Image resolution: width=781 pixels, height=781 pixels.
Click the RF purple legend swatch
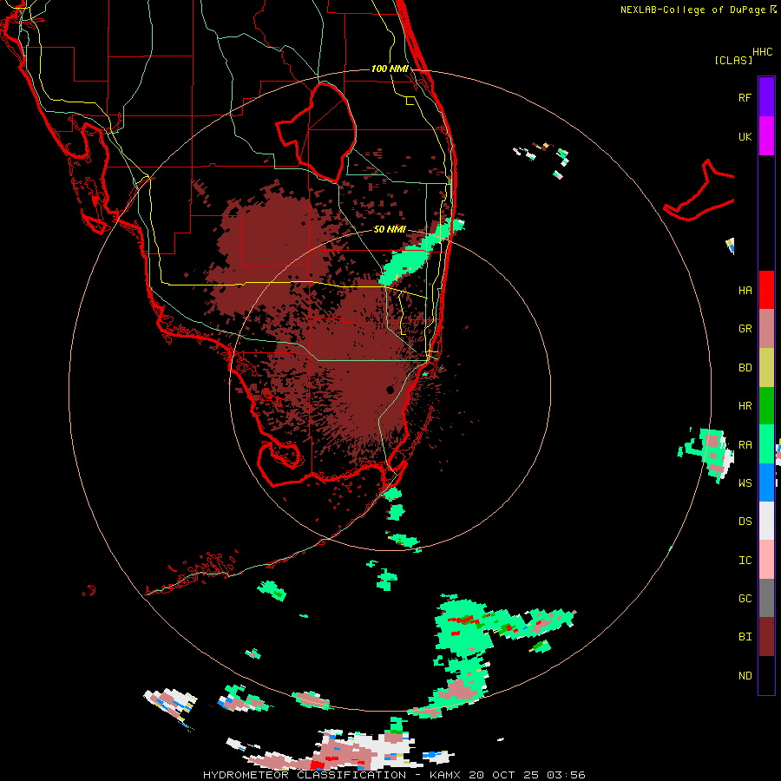[x=766, y=97]
